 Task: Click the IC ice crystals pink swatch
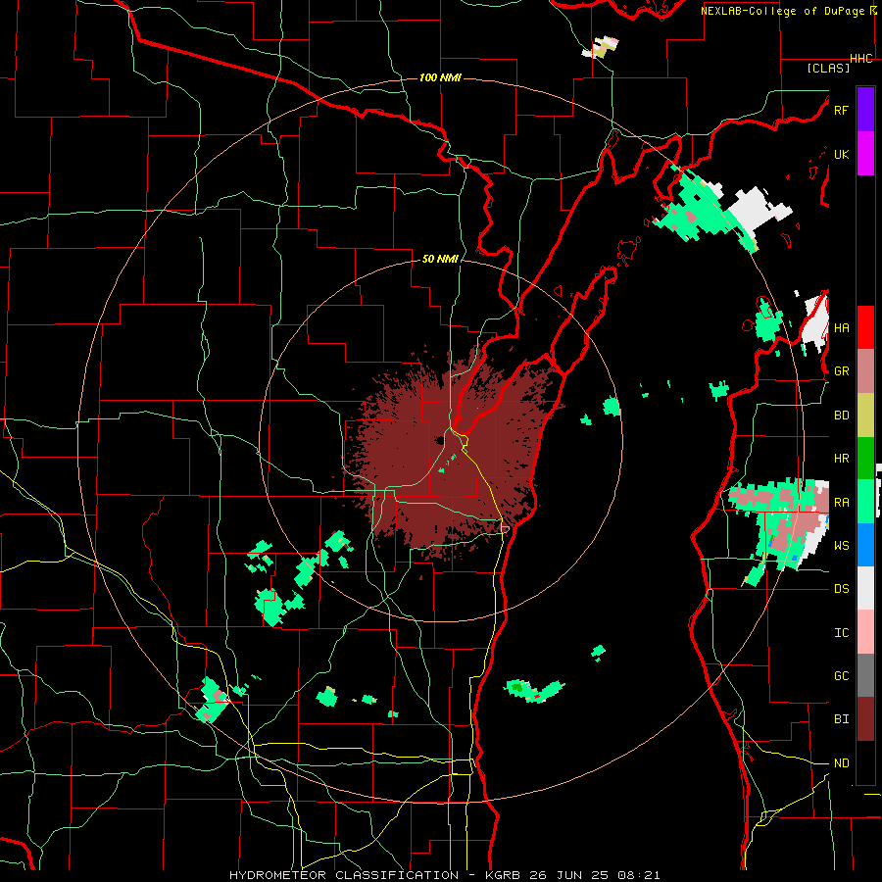865,632
